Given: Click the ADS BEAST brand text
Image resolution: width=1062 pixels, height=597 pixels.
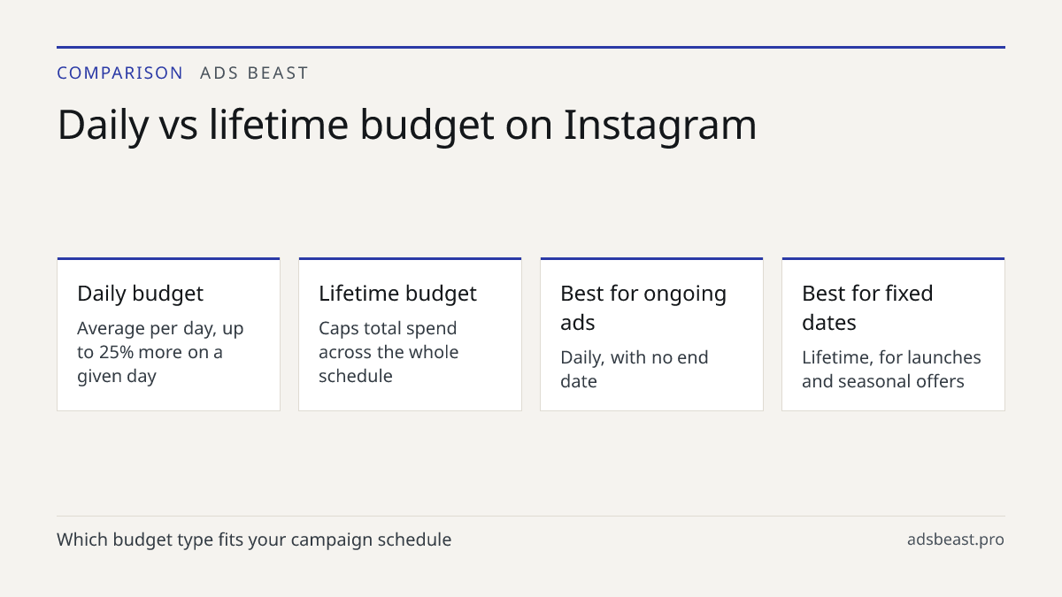Looking at the screenshot, I should tap(254, 73).
